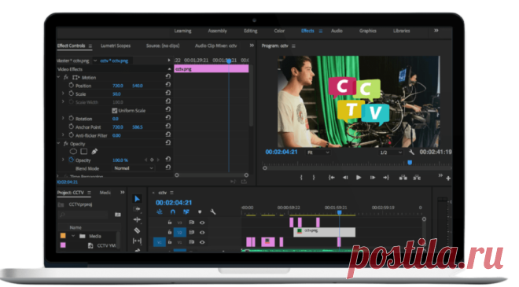The height and width of the screenshot is (287, 519).
Task: Select the Razor tool
Action: point(137,230)
